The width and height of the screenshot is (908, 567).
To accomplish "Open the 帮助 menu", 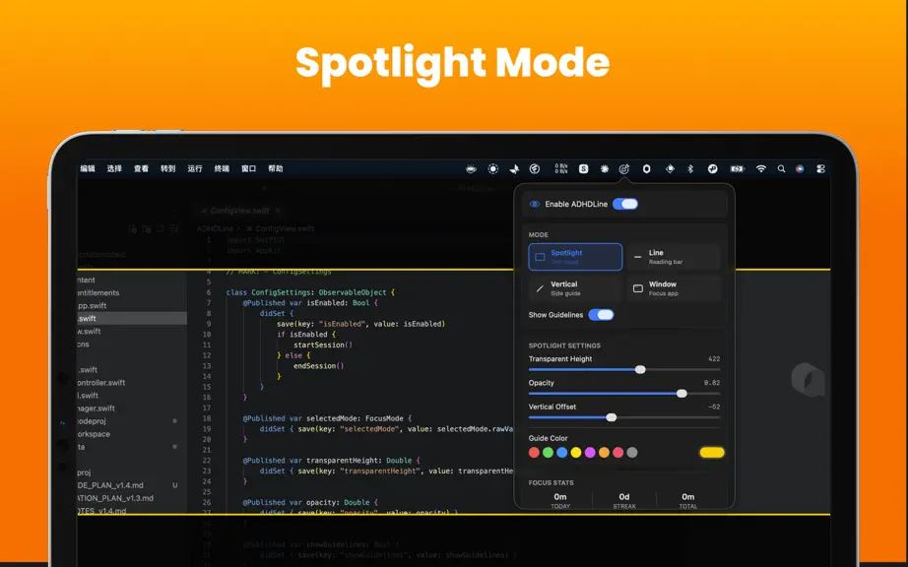I will click(276, 169).
